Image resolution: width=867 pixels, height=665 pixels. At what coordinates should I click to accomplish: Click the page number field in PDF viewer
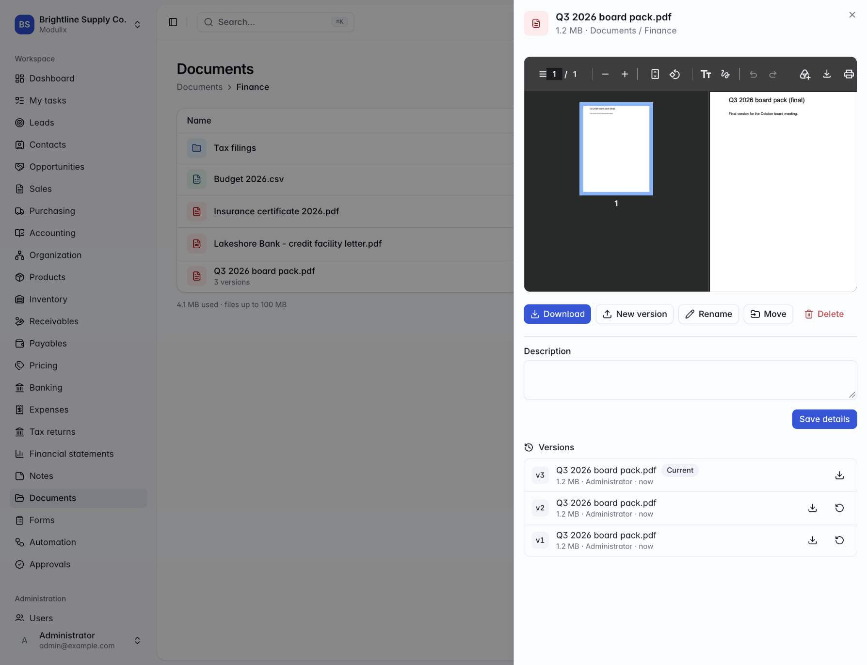[x=554, y=74]
